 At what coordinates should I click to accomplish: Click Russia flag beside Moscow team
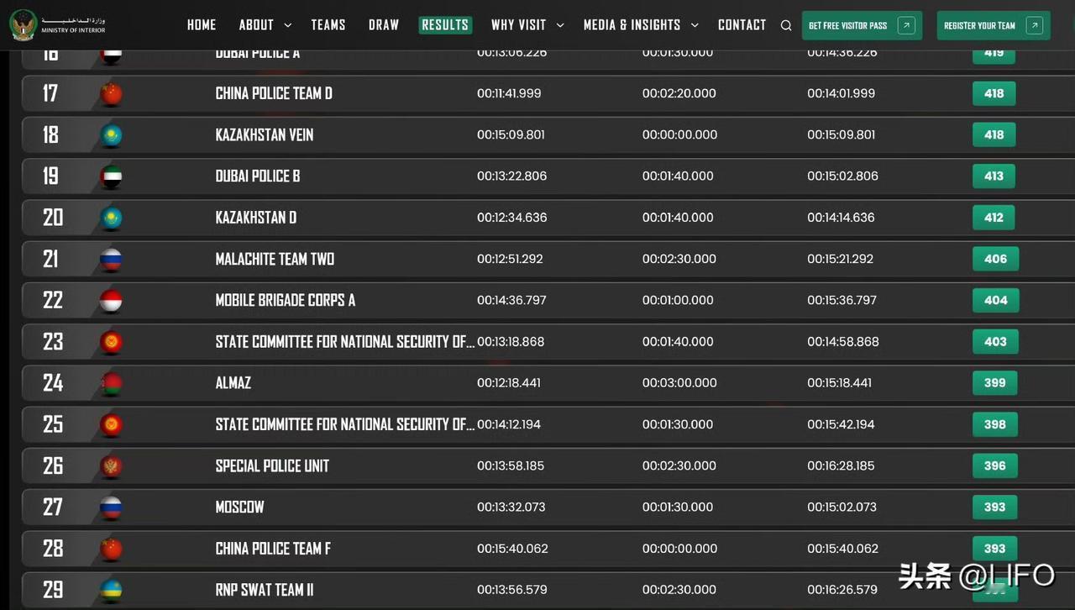[x=111, y=507]
